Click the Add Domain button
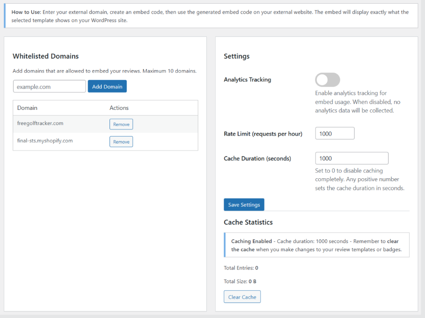 [x=107, y=87]
